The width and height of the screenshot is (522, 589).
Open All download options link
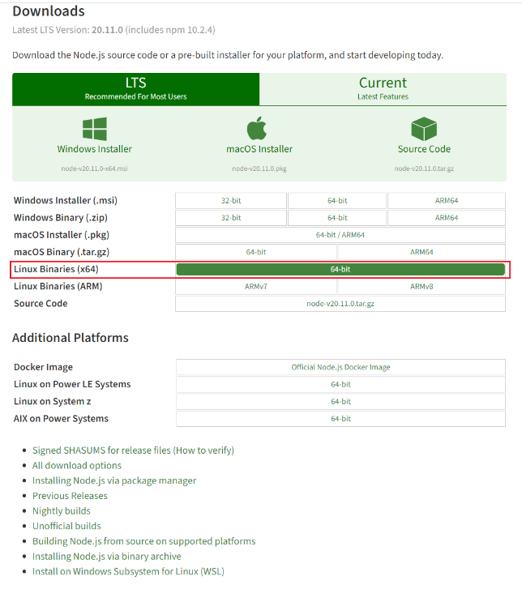click(x=77, y=465)
